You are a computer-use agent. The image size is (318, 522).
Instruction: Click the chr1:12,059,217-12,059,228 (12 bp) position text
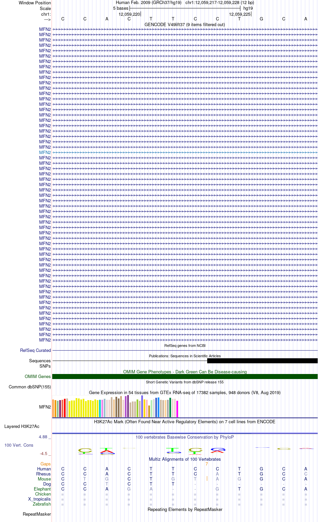click(x=220, y=2)
